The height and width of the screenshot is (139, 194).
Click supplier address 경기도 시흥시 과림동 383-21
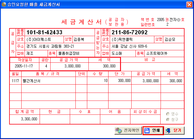pos(50,46)
